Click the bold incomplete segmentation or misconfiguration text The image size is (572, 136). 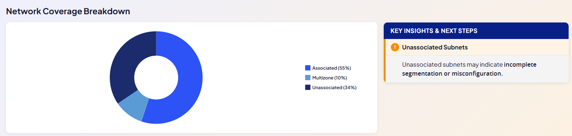coord(469,69)
